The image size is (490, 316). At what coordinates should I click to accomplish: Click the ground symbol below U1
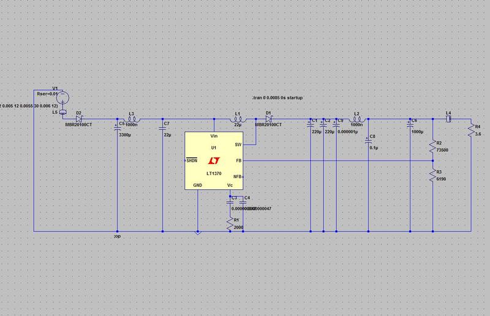coord(197,233)
